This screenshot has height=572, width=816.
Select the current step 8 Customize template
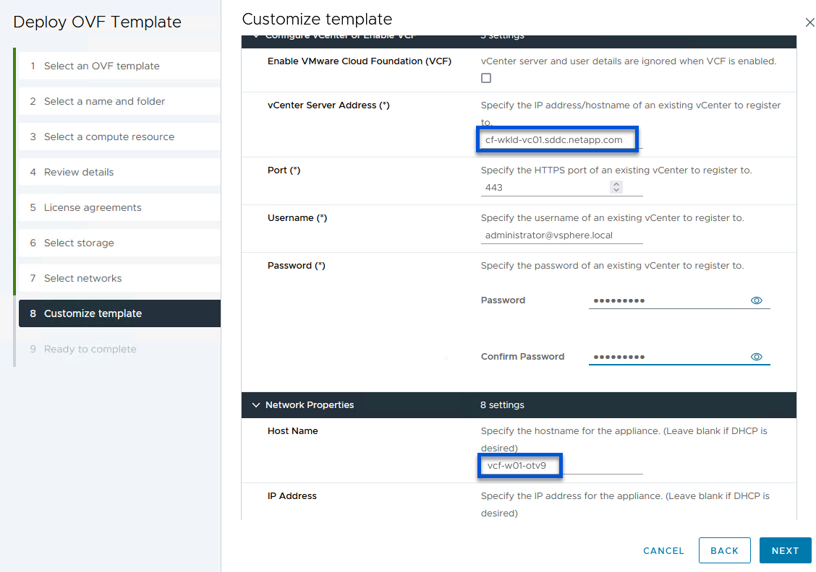[x=93, y=313]
